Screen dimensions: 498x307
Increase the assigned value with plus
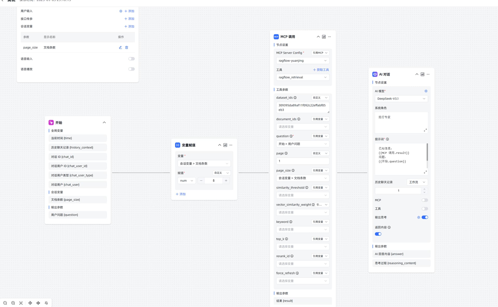tap(226, 181)
